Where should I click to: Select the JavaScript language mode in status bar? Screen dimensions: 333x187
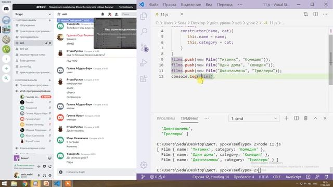coord(293,177)
